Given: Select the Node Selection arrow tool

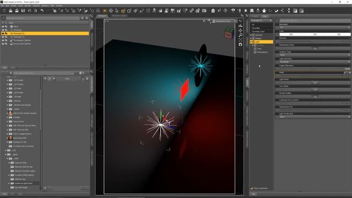Looking at the screenshot, I should [117, 10].
